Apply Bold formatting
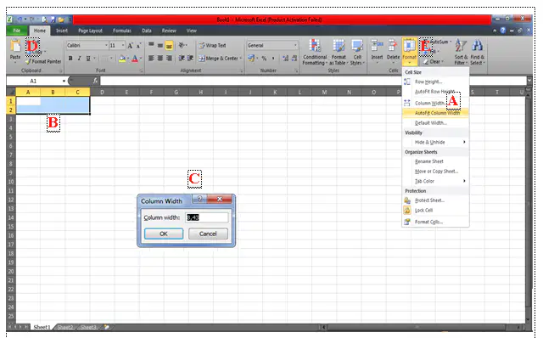Image resolution: width=543 pixels, height=338 pixels. click(70, 59)
